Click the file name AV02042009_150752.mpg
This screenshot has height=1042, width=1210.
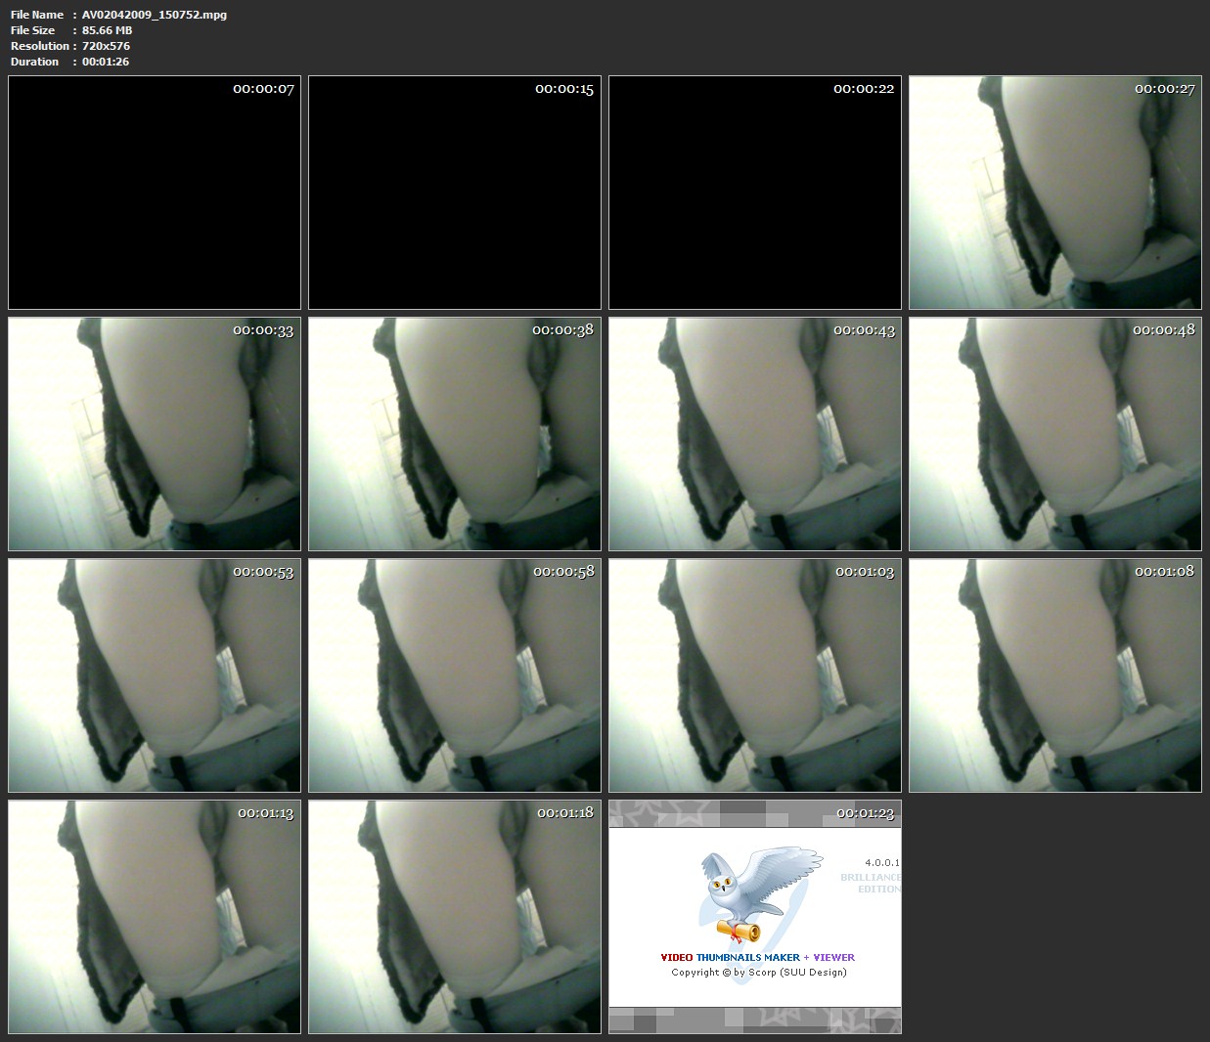(x=155, y=15)
